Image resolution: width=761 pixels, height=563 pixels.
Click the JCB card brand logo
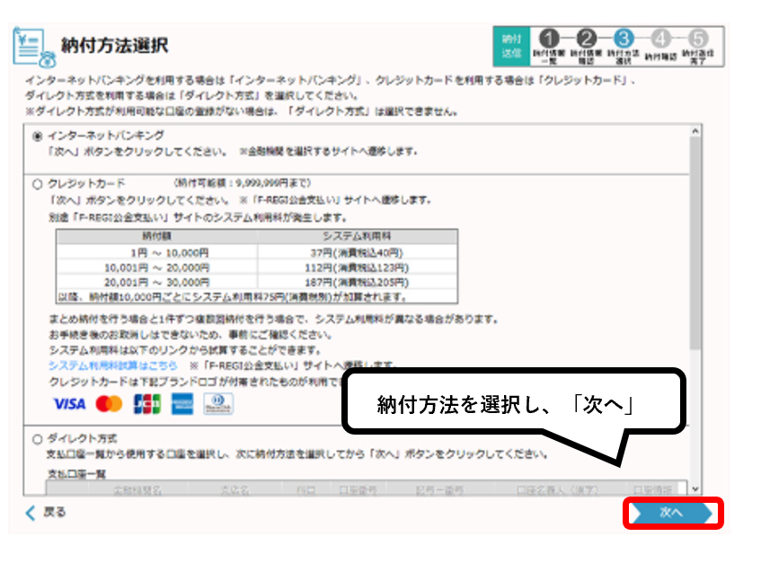(145, 404)
